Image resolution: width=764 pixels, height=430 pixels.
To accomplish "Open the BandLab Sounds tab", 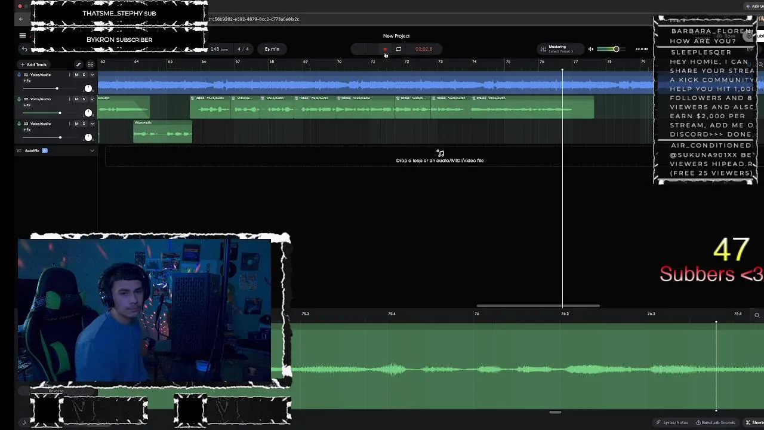I will [716, 422].
